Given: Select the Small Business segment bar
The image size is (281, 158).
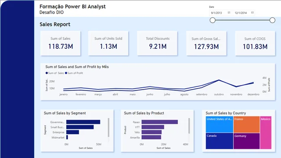Looking at the screenshot, I should [80, 127].
